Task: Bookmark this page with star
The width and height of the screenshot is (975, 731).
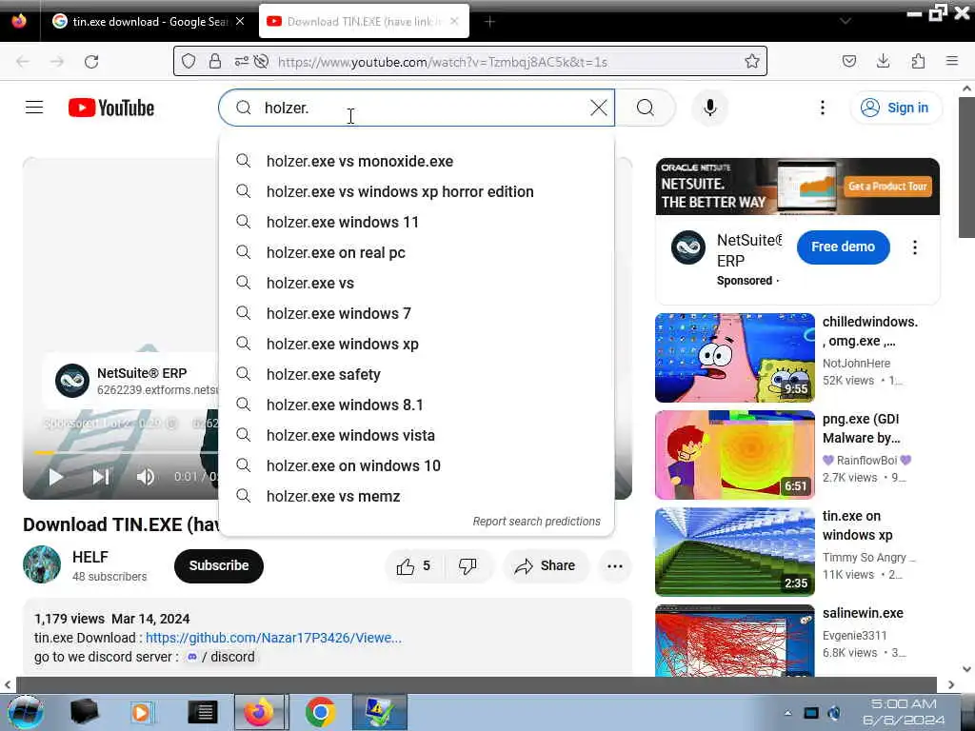Action: (752, 61)
